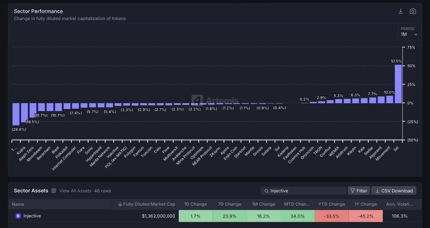Open the Period 1M dropdown
The height and width of the screenshot is (228, 430).
click(410, 32)
